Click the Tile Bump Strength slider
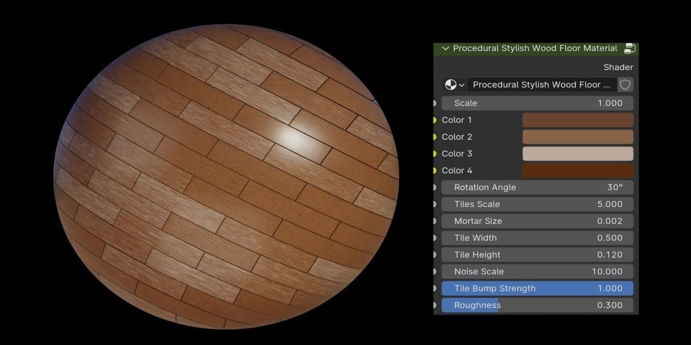The width and height of the screenshot is (691, 345). pos(537,288)
